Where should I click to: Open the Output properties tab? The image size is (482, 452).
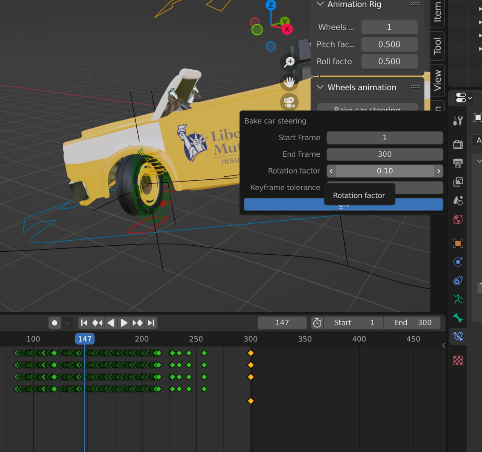(458, 163)
